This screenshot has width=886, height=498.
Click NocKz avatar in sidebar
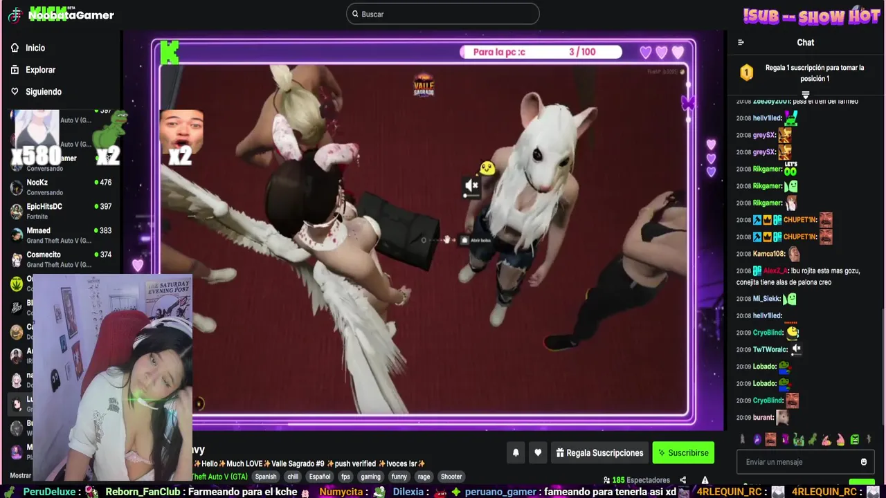(x=16, y=187)
